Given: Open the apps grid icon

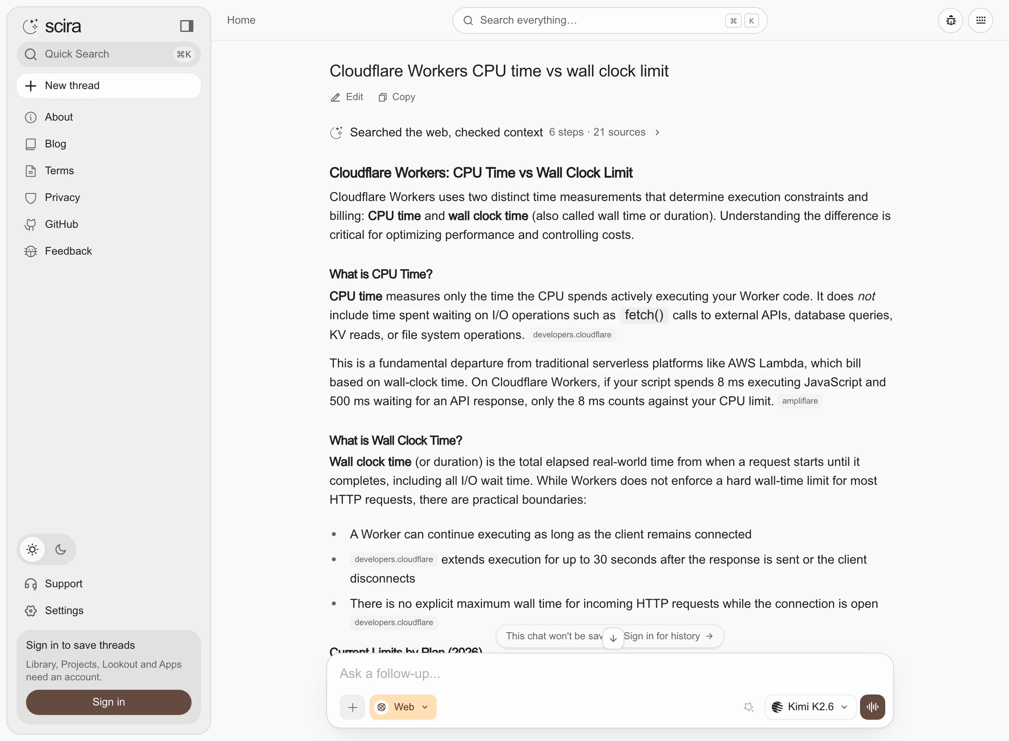Looking at the screenshot, I should tap(980, 20).
